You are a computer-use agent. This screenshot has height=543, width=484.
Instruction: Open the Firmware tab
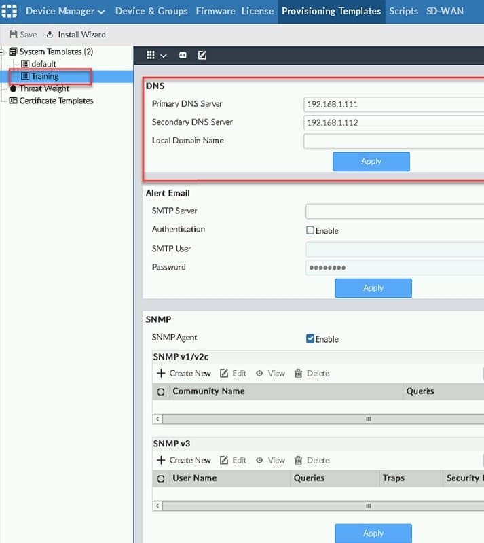coord(215,11)
